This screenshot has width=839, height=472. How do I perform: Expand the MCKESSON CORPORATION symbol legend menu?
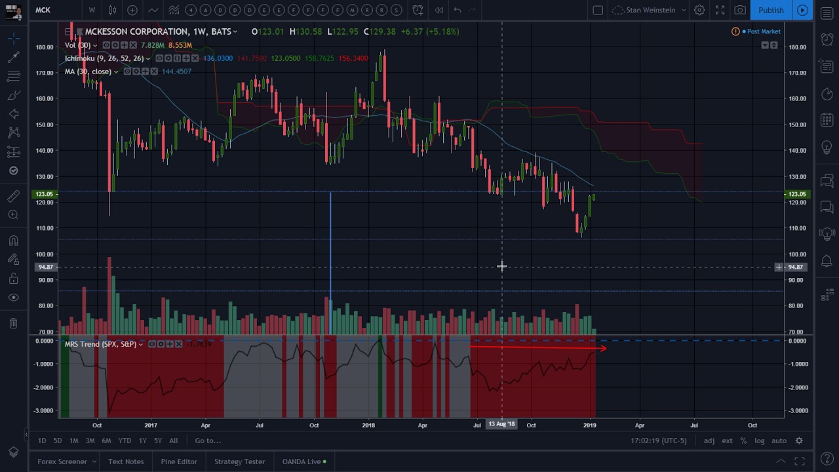pyautogui.click(x=235, y=31)
